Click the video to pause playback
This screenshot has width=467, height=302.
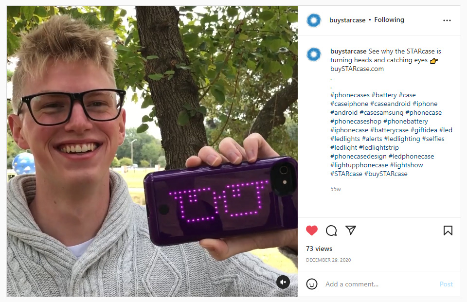point(152,151)
